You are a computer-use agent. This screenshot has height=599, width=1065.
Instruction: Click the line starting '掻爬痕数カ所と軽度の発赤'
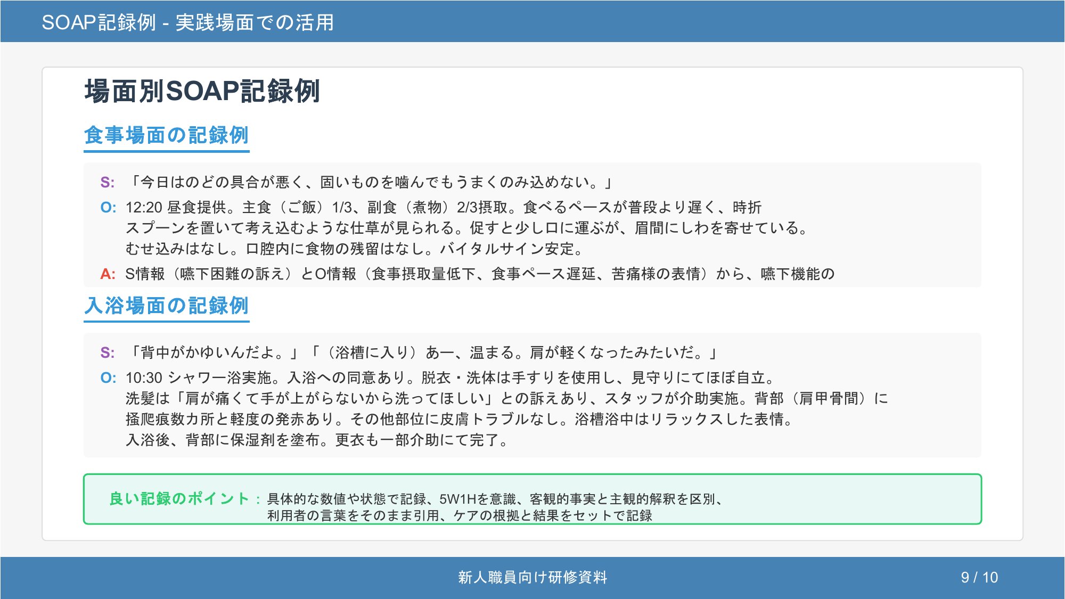click(x=461, y=420)
